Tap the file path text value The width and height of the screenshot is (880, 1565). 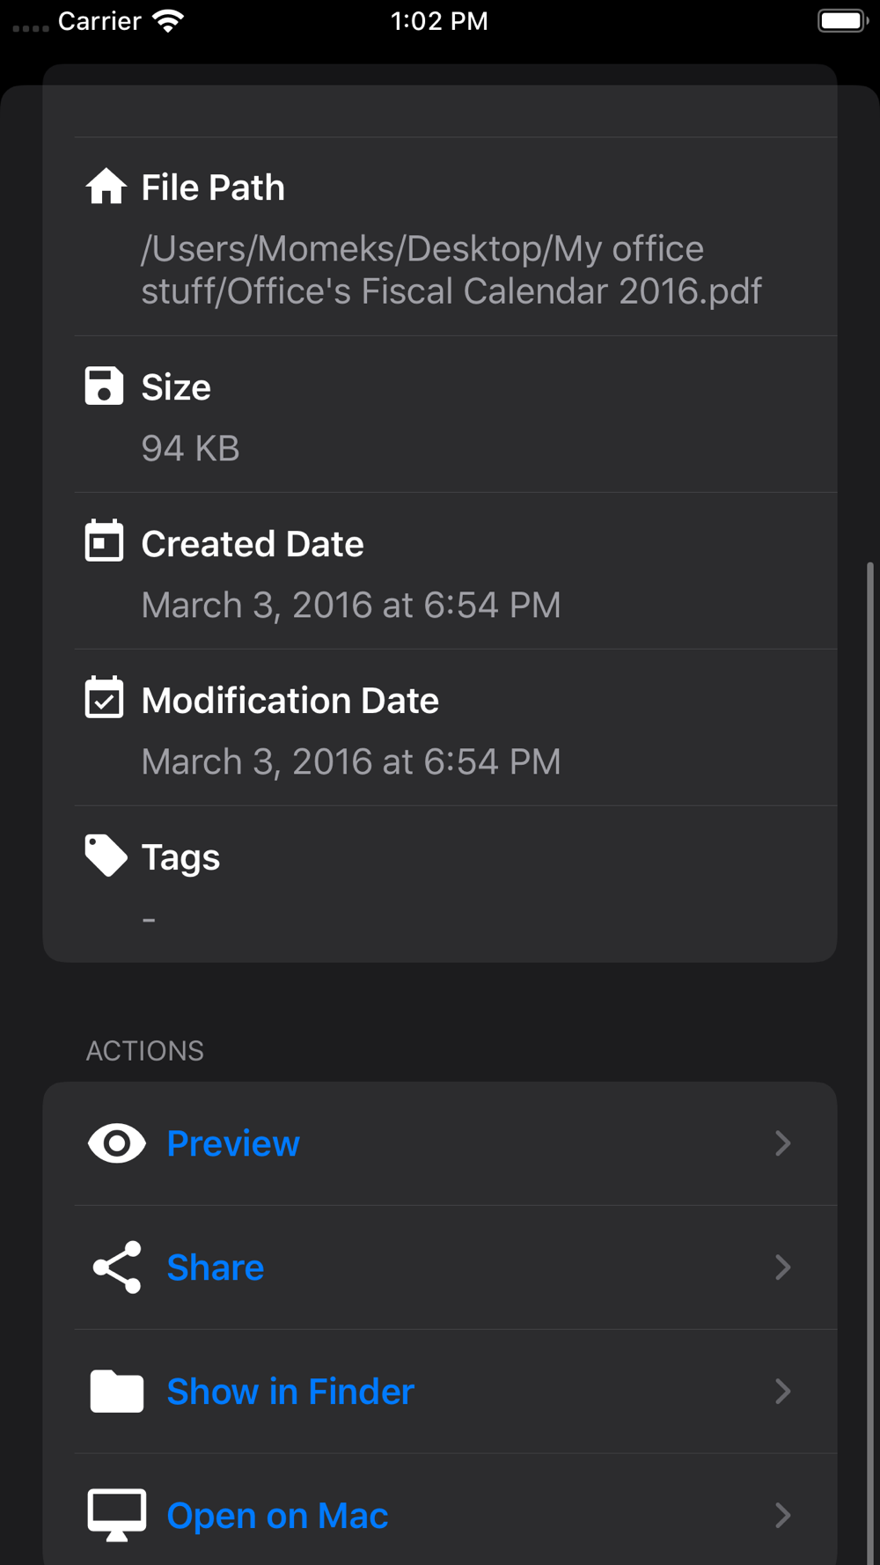451,270
